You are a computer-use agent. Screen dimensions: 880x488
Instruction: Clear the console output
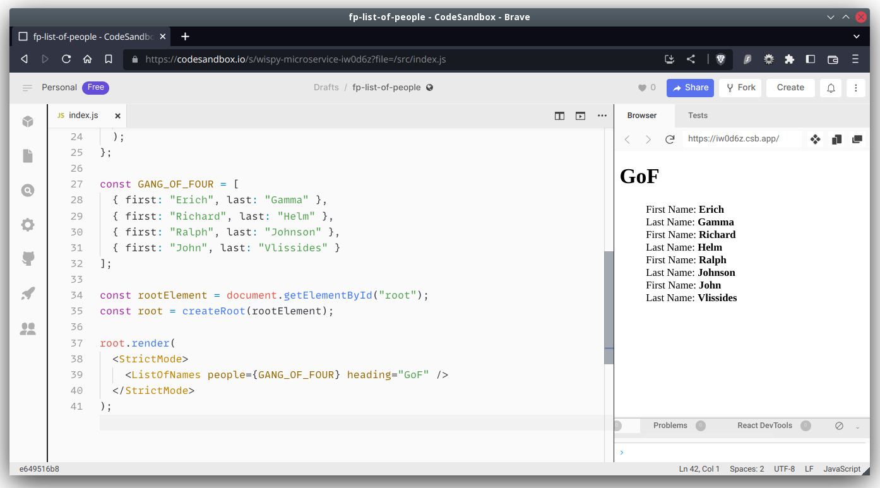(839, 426)
